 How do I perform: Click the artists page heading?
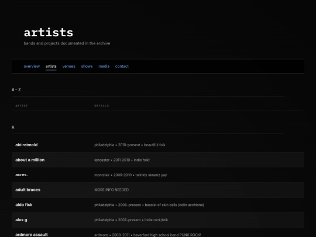pyautogui.click(x=49, y=32)
